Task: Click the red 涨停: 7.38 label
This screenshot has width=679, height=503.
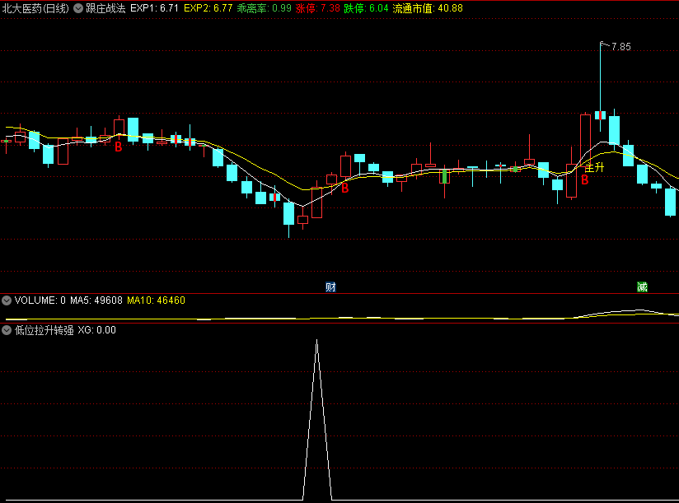Action: click(318, 8)
